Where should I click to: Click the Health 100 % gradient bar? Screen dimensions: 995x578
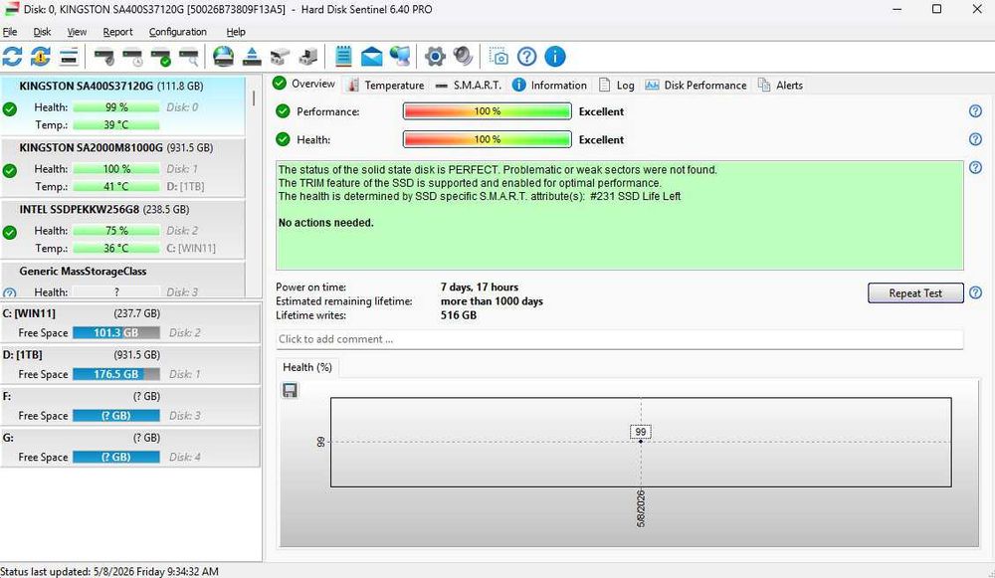pos(488,139)
